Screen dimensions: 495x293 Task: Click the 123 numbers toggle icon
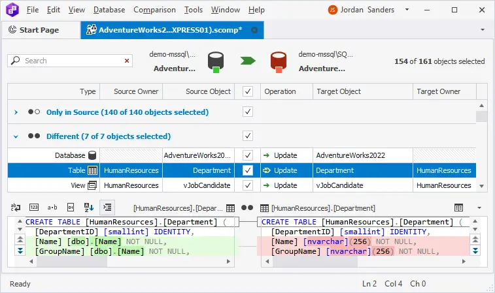pyautogui.click(x=34, y=208)
